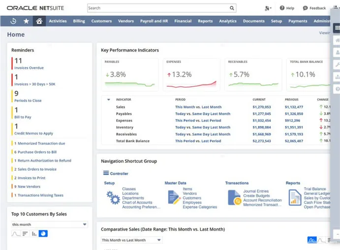The image size is (340, 250).
Task: Click the Reports chart document icon
Action: click(294, 198)
